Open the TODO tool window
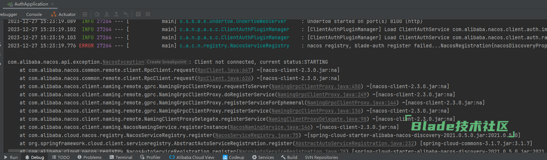This screenshot has width=547, height=160. (x=60, y=157)
